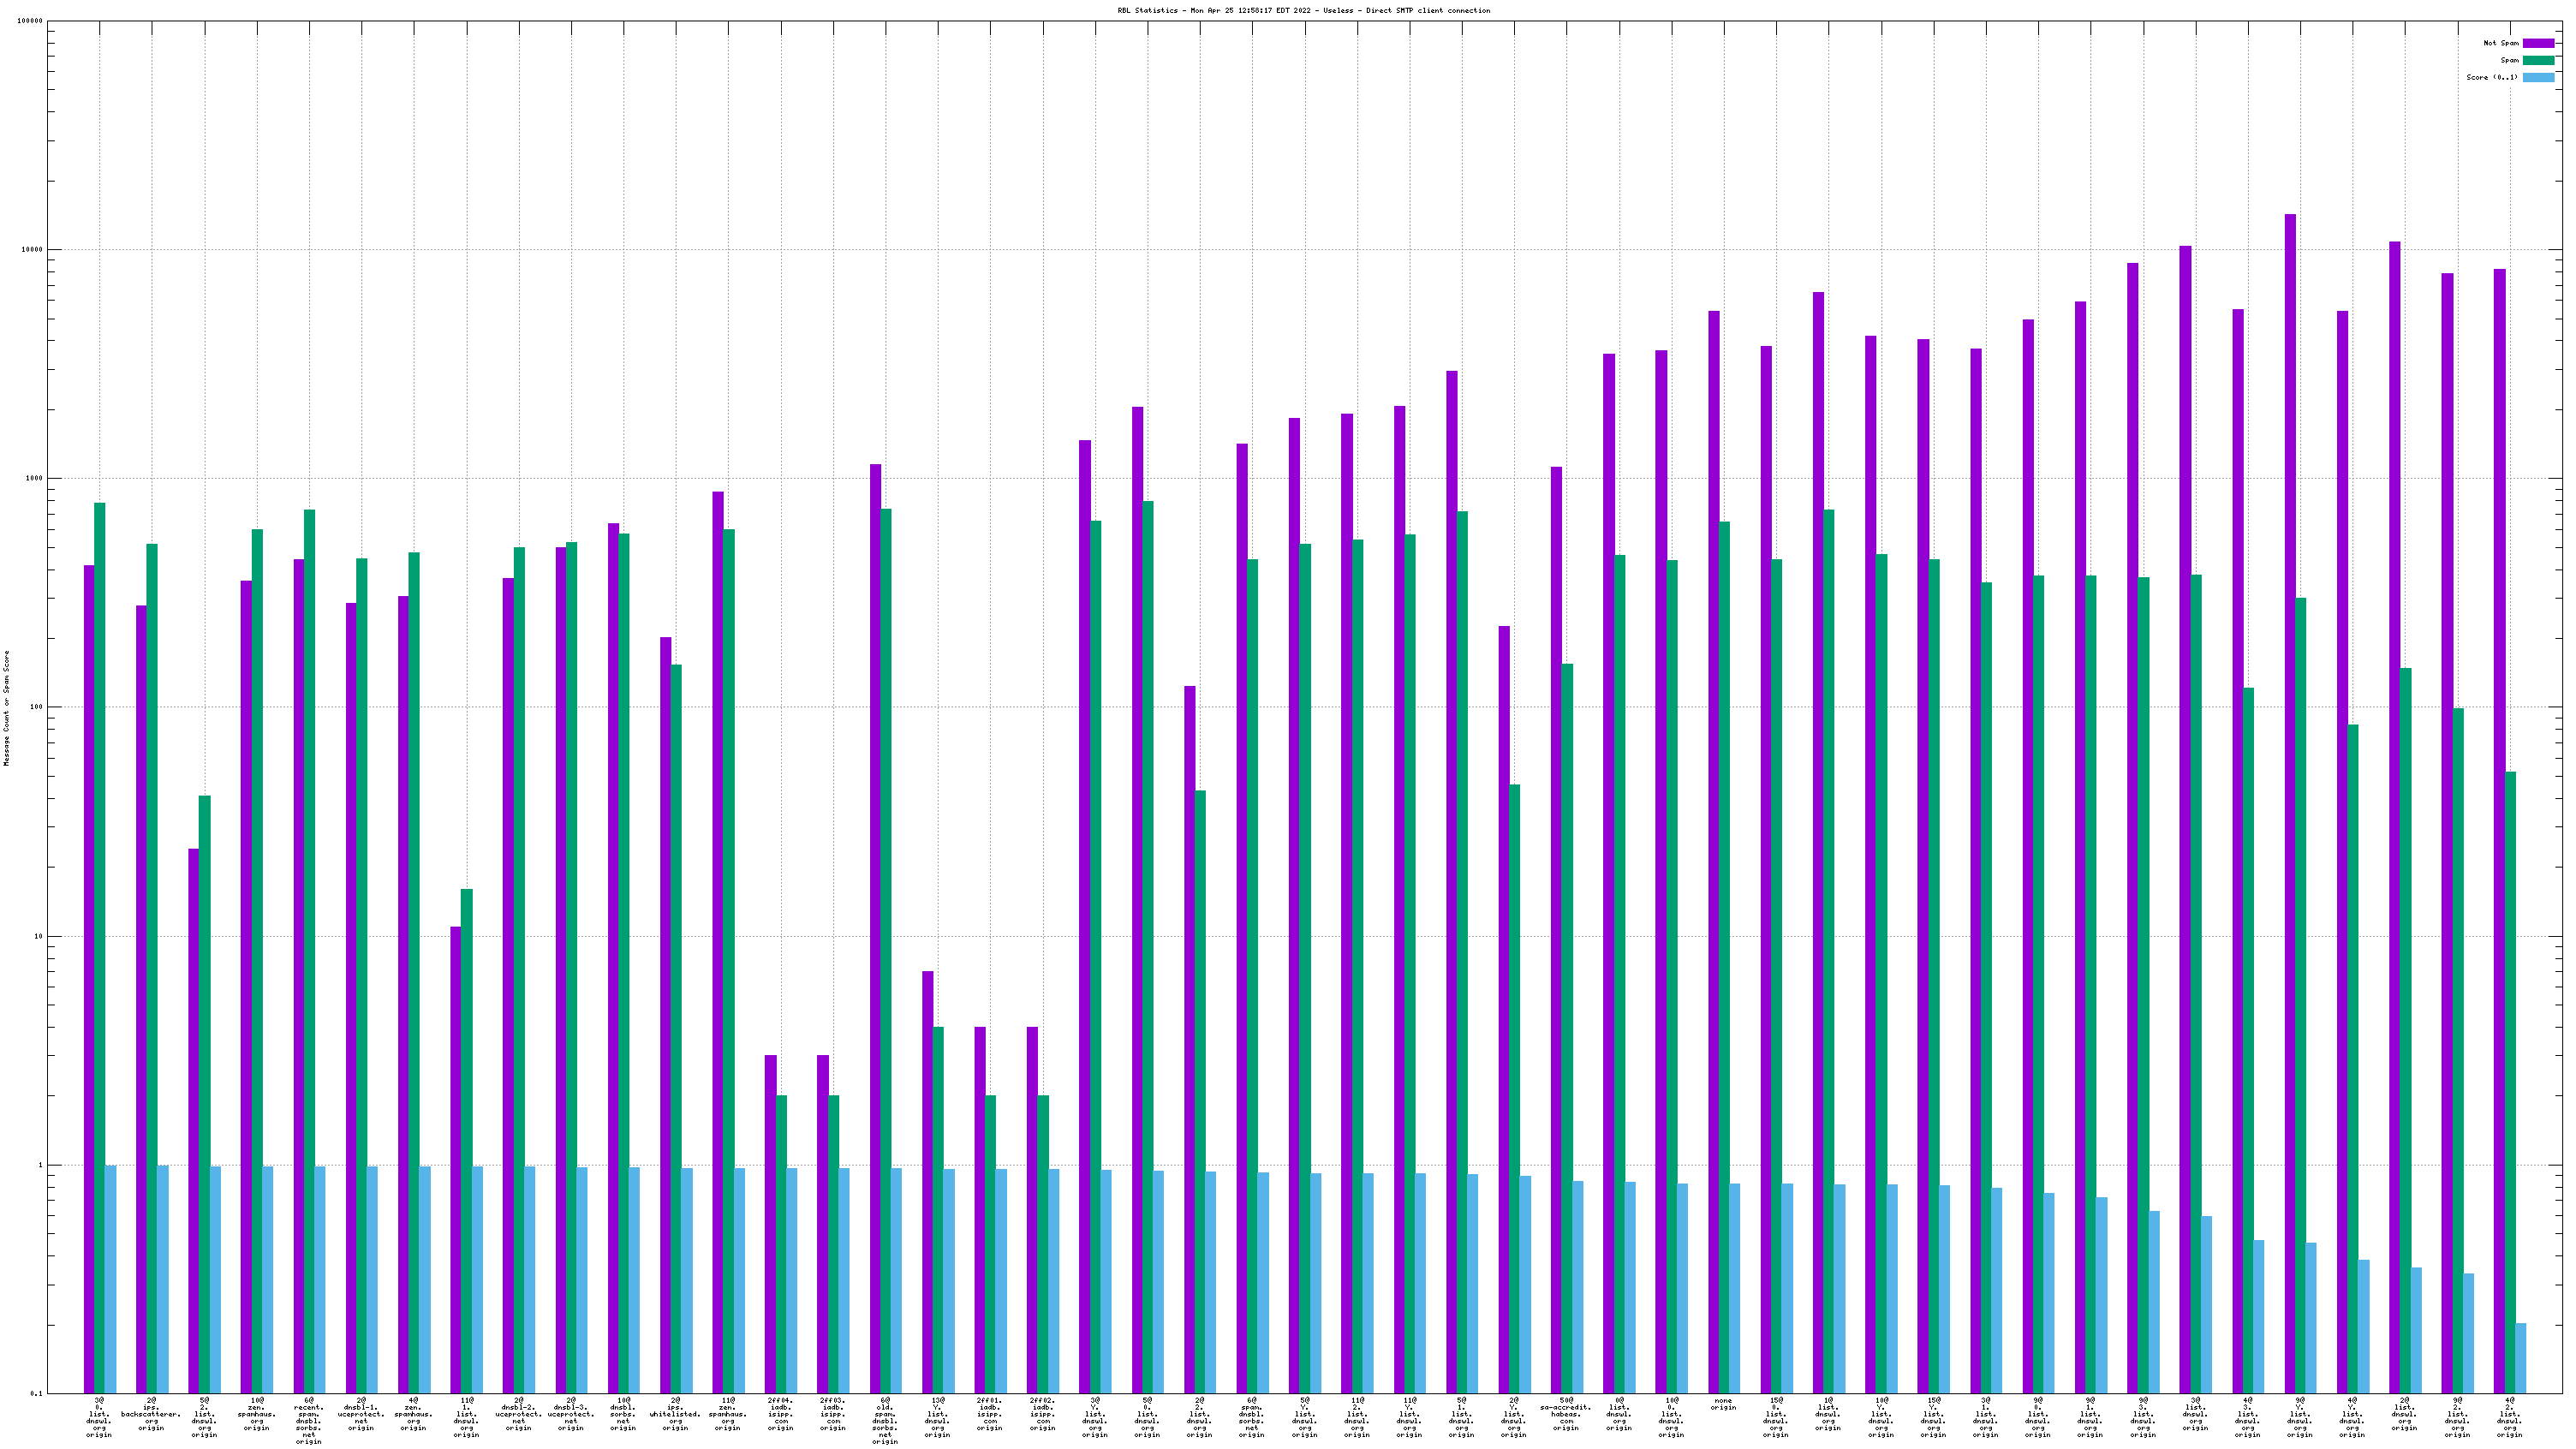This screenshot has width=2576, height=1449.
Task: Click the 'none origin' x-axis label
Action: click(x=1723, y=1404)
